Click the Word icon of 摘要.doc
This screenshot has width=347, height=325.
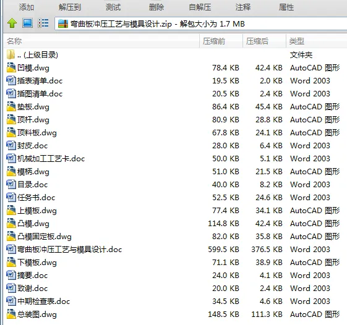point(11,275)
